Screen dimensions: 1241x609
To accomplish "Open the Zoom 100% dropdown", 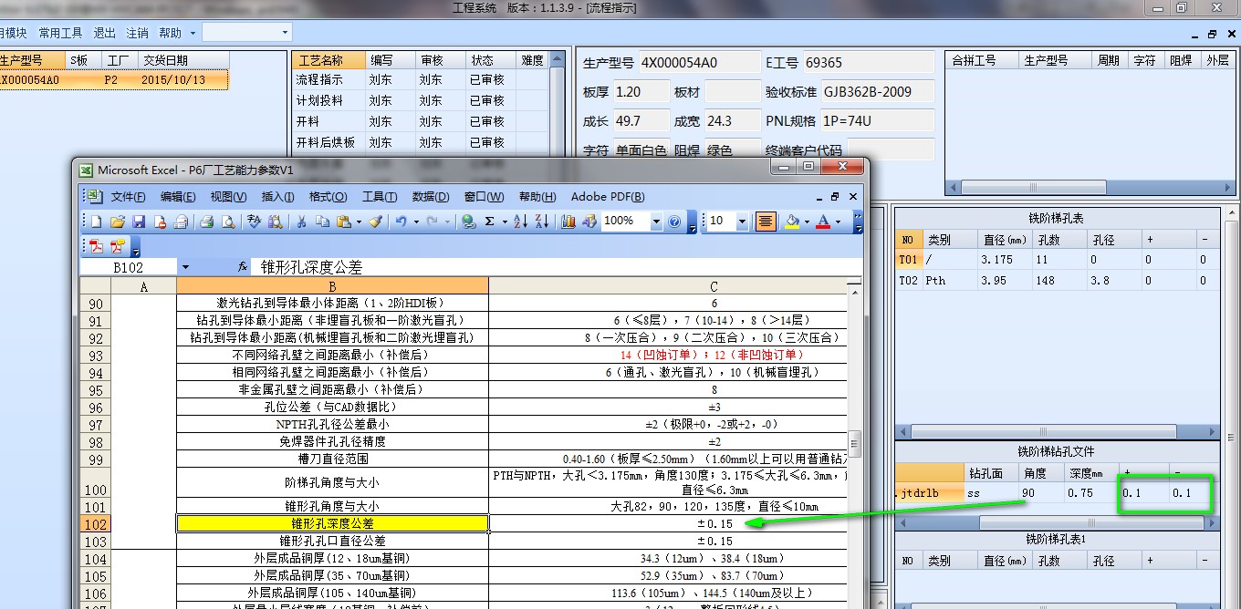I will 655,221.
